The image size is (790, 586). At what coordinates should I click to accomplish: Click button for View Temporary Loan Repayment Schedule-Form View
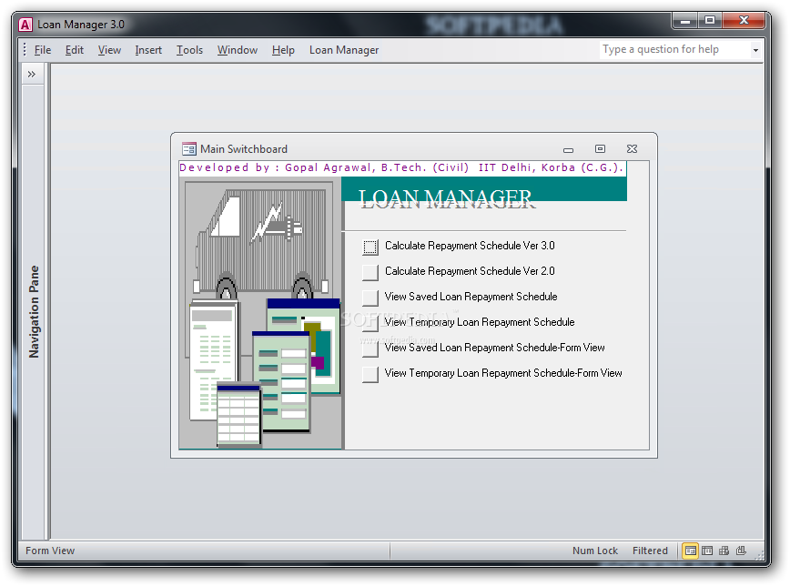(370, 374)
